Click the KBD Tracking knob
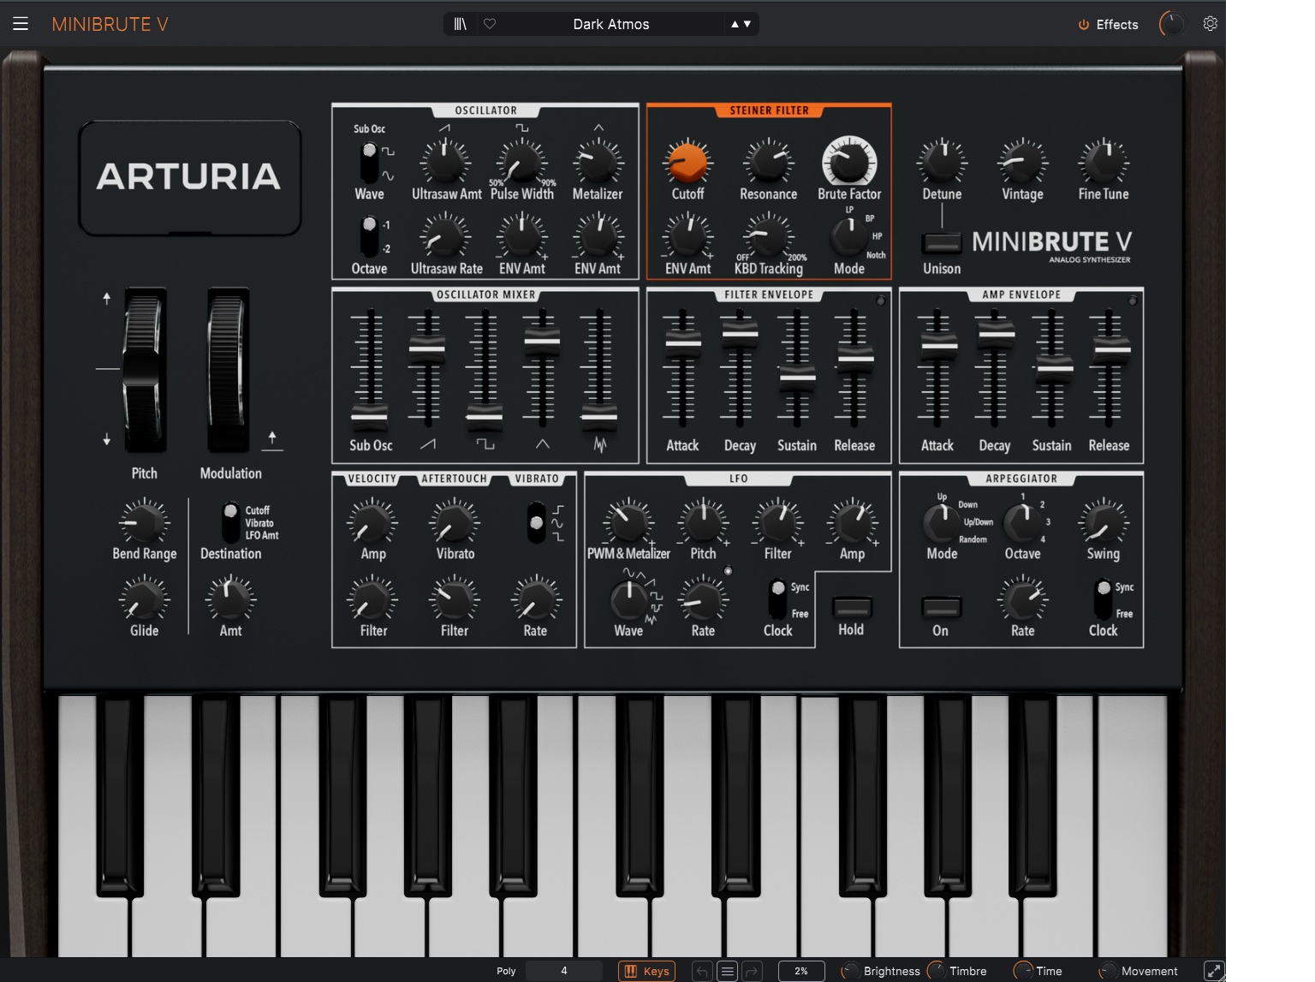The height and width of the screenshot is (982, 1315). point(768,236)
